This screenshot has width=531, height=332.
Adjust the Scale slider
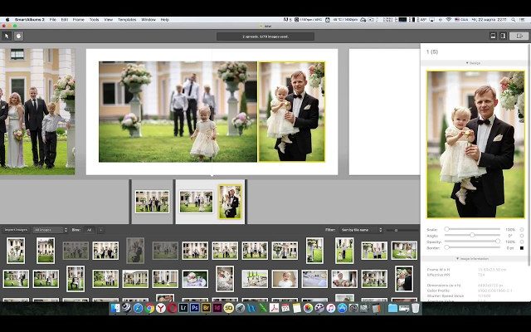coord(447,229)
